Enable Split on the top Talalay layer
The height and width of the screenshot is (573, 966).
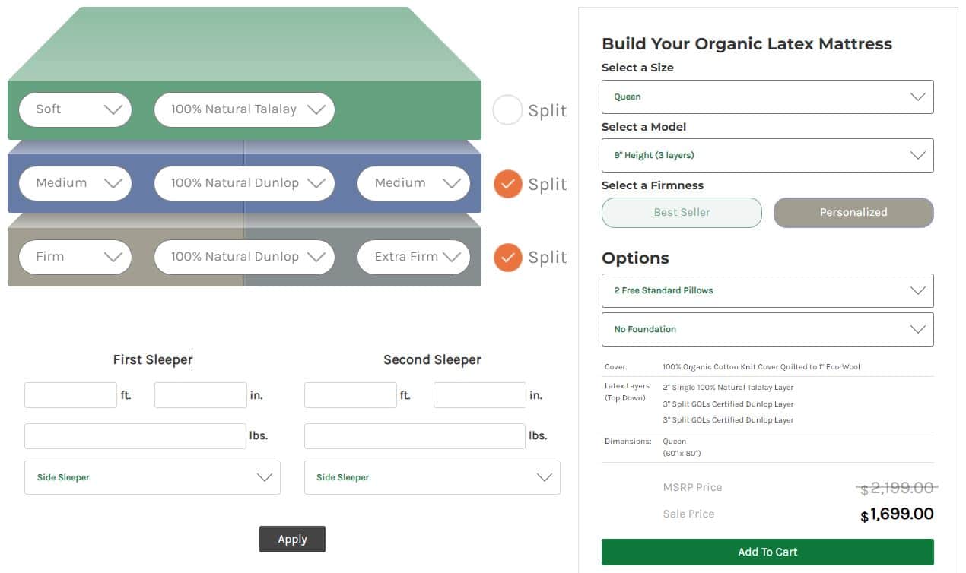point(507,110)
